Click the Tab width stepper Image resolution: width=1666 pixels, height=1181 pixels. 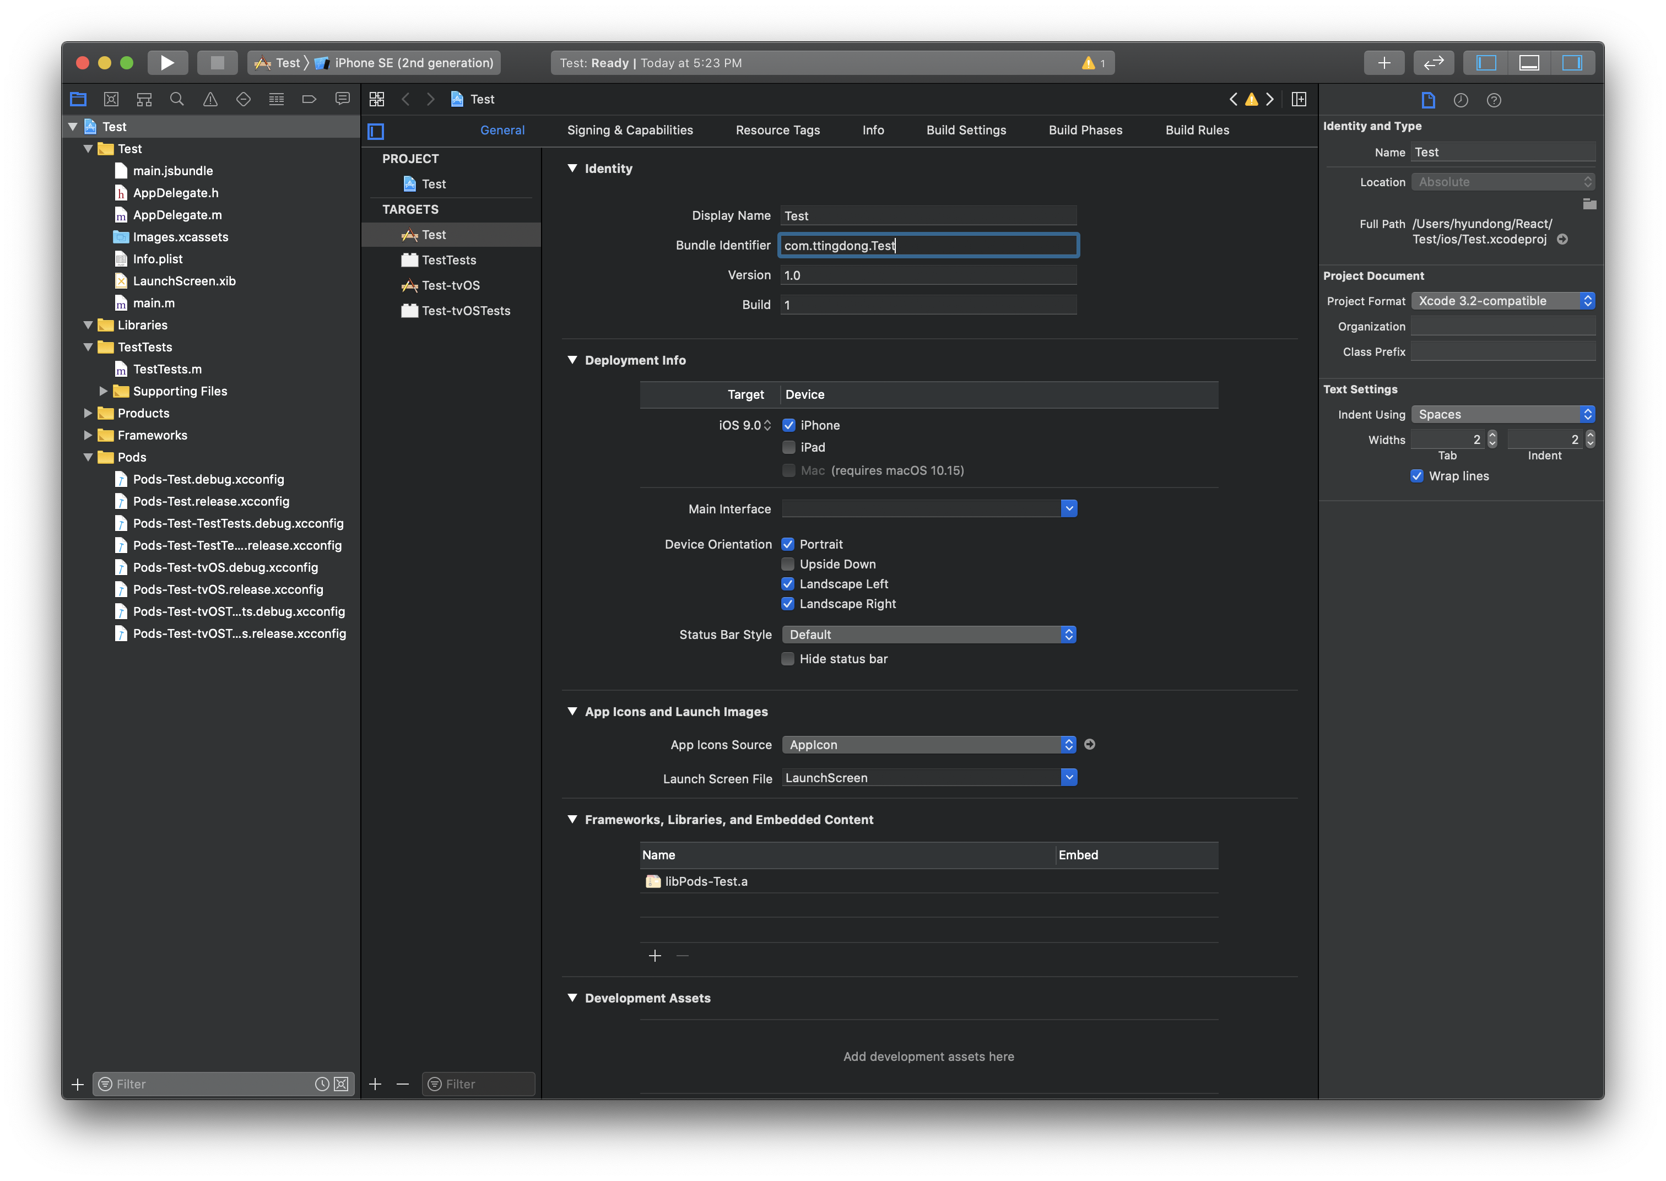point(1492,439)
